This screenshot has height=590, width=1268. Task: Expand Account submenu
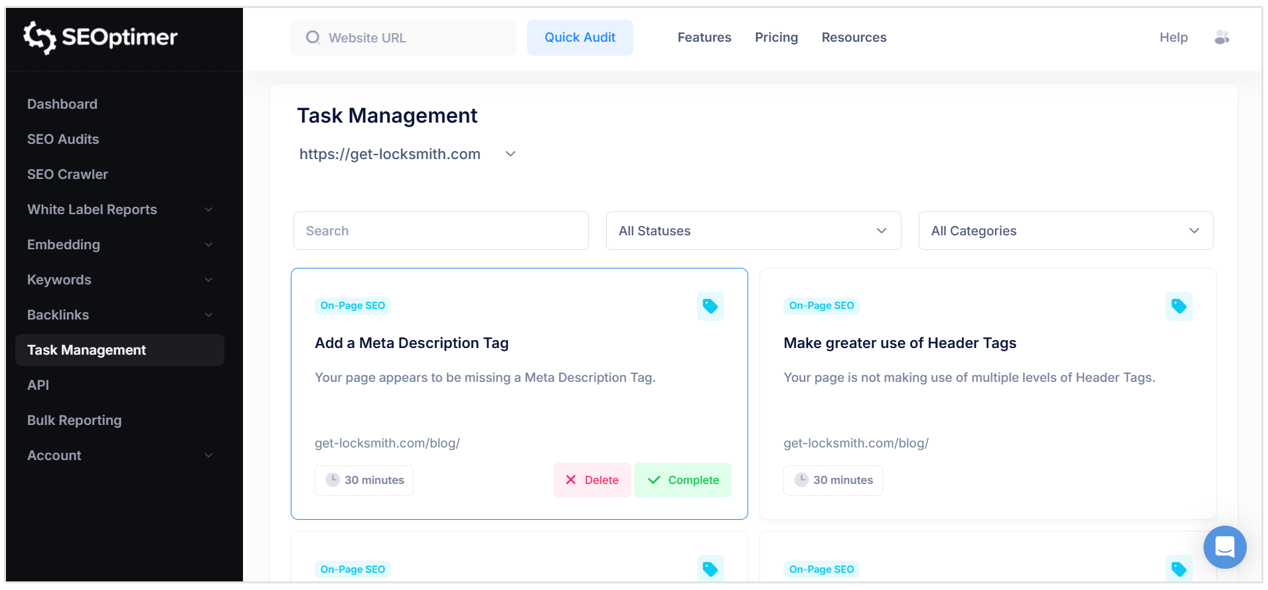click(x=208, y=455)
